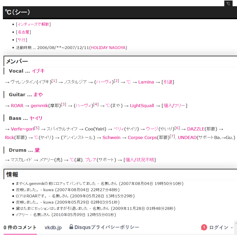Image resolution: width=237 pixels, height=235 pixels.
Task: Open drummer 黛's profile link
Action: [37, 150]
